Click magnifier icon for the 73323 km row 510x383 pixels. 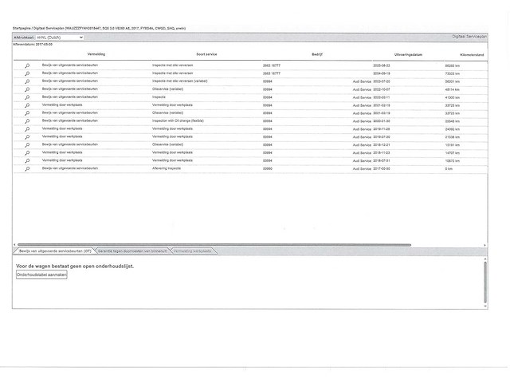tap(27, 73)
